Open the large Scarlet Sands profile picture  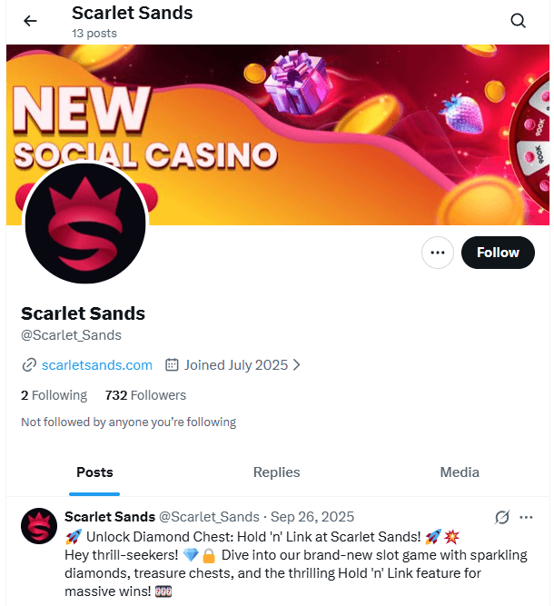[x=85, y=224]
